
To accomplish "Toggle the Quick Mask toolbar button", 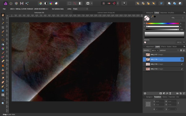I will coord(88,3).
